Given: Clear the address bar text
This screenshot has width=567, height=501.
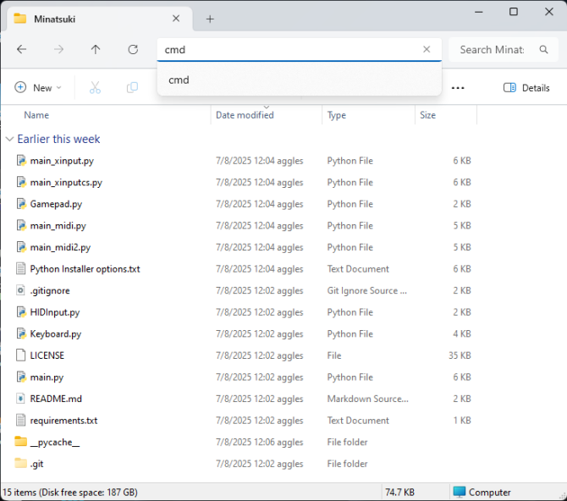Looking at the screenshot, I should point(427,49).
